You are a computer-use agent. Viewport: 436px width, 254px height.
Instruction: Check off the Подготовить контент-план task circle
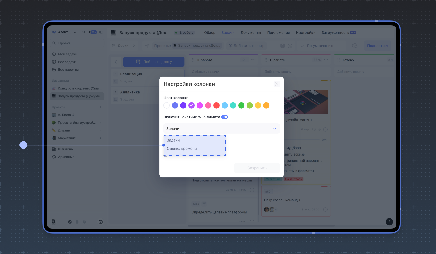point(252,190)
